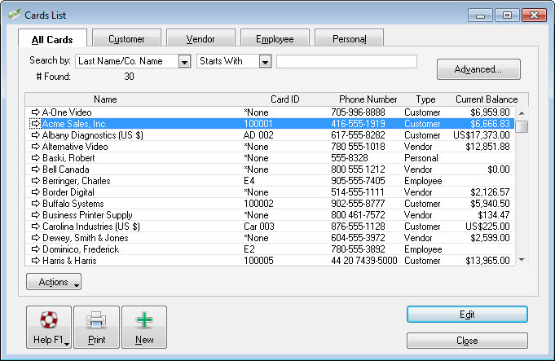Click the arrow icon beside Alternative Video
This screenshot has height=361, width=555.
tap(35, 147)
